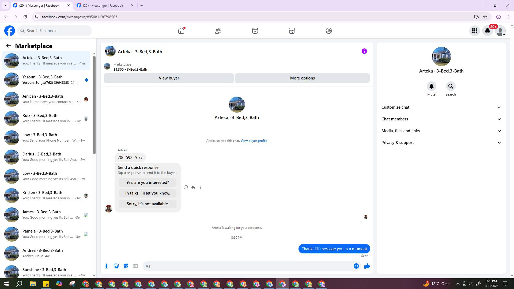Toggle conversation information panel icon
514x289 pixels.
[364, 51]
